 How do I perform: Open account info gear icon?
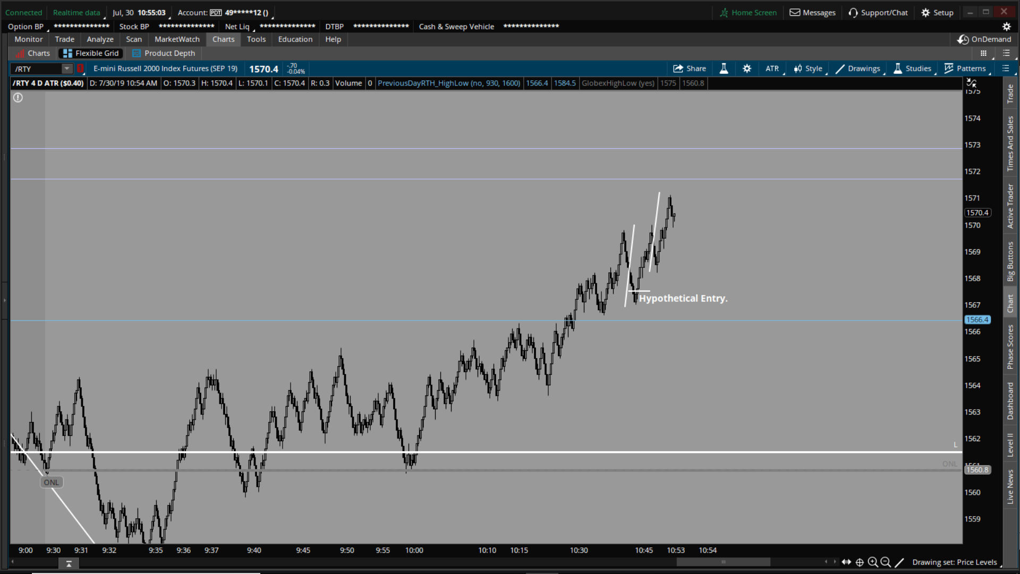(1006, 27)
